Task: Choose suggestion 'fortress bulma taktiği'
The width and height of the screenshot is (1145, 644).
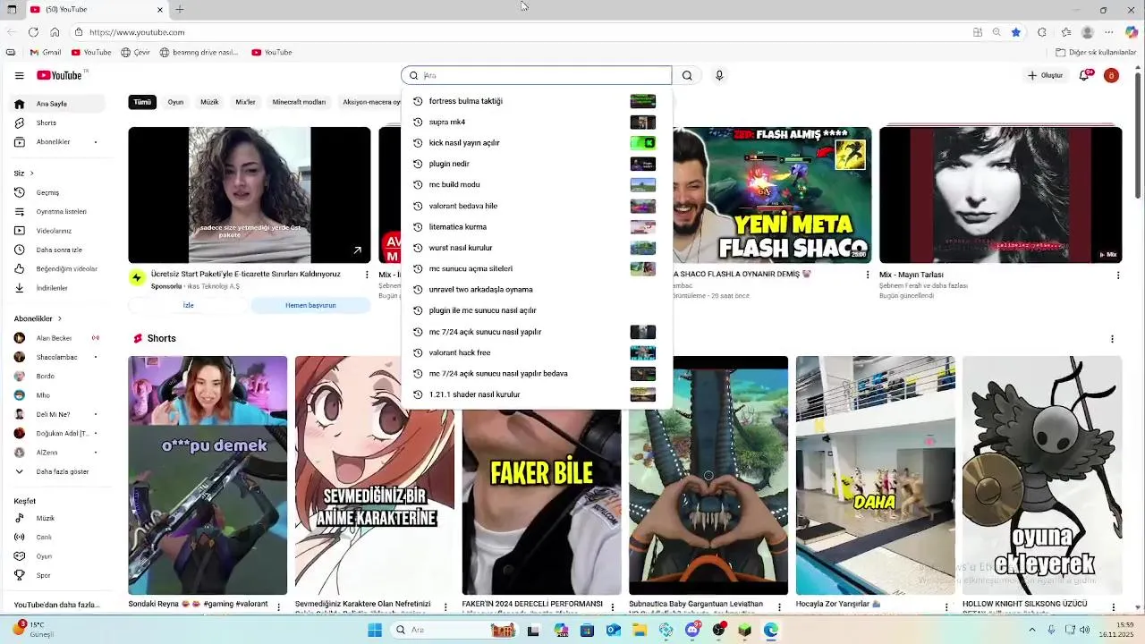Action: coord(537,101)
